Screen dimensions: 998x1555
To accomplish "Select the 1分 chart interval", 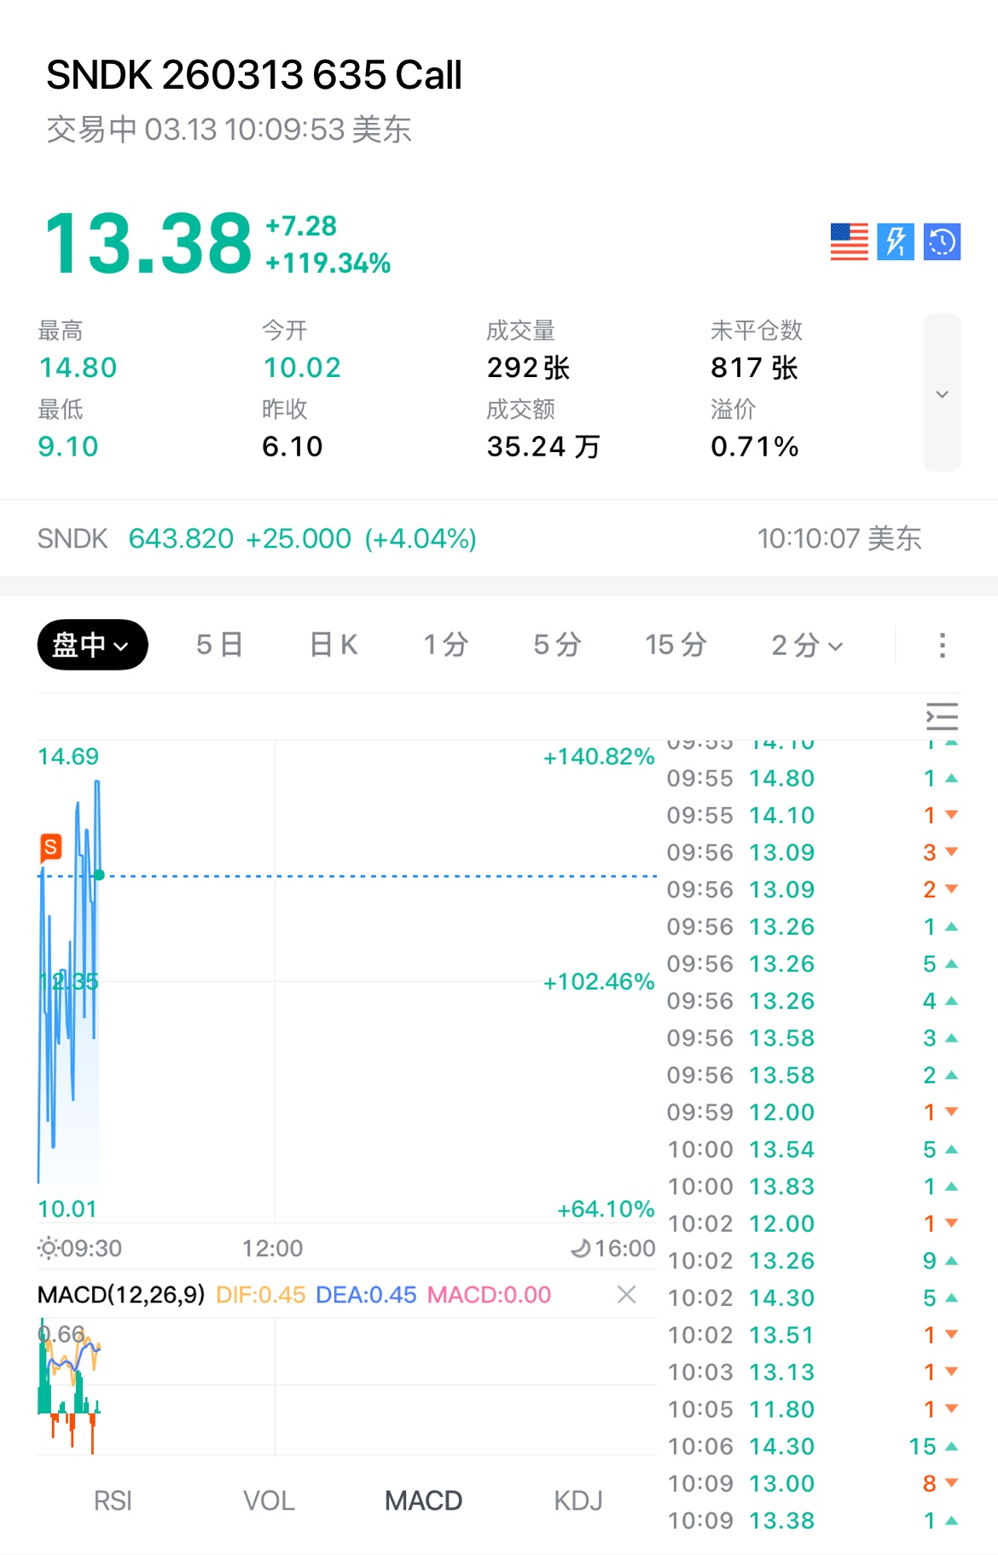I will coord(446,645).
